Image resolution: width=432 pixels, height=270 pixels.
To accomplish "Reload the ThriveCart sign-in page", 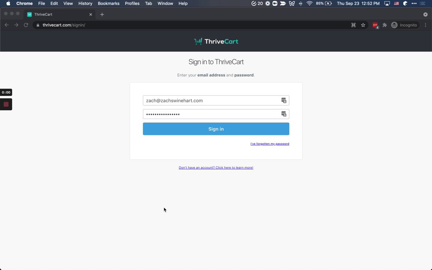I will click(26, 25).
